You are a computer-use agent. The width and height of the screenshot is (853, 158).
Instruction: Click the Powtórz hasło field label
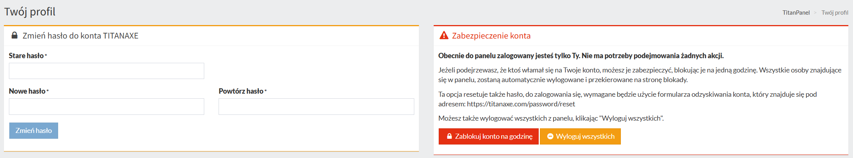241,91
